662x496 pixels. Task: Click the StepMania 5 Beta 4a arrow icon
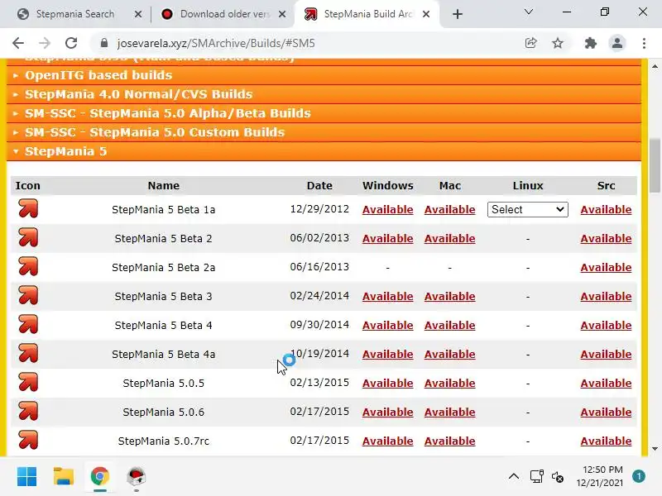[x=28, y=354]
